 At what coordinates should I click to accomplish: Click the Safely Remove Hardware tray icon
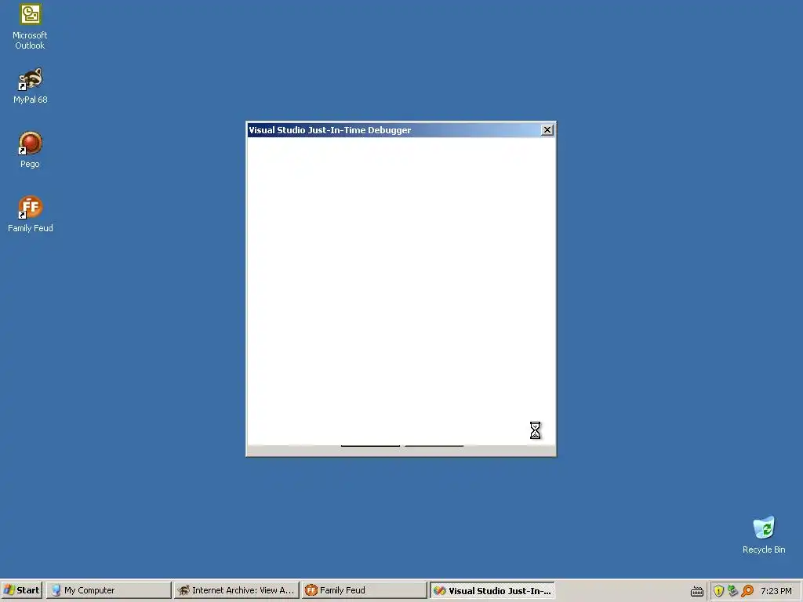(x=733, y=591)
